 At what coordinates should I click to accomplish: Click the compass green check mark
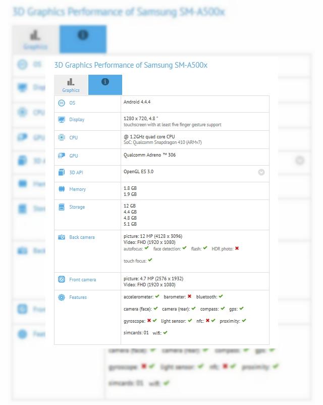click(223, 309)
